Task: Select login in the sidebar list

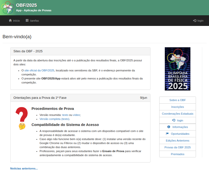Action: click(178, 120)
